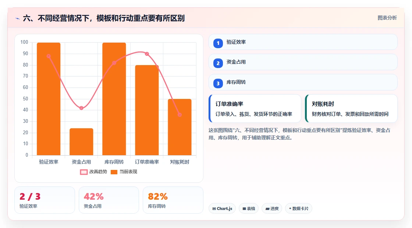Click the blue number 3 badge
The width and height of the screenshot is (412, 228).
[x=218, y=83]
